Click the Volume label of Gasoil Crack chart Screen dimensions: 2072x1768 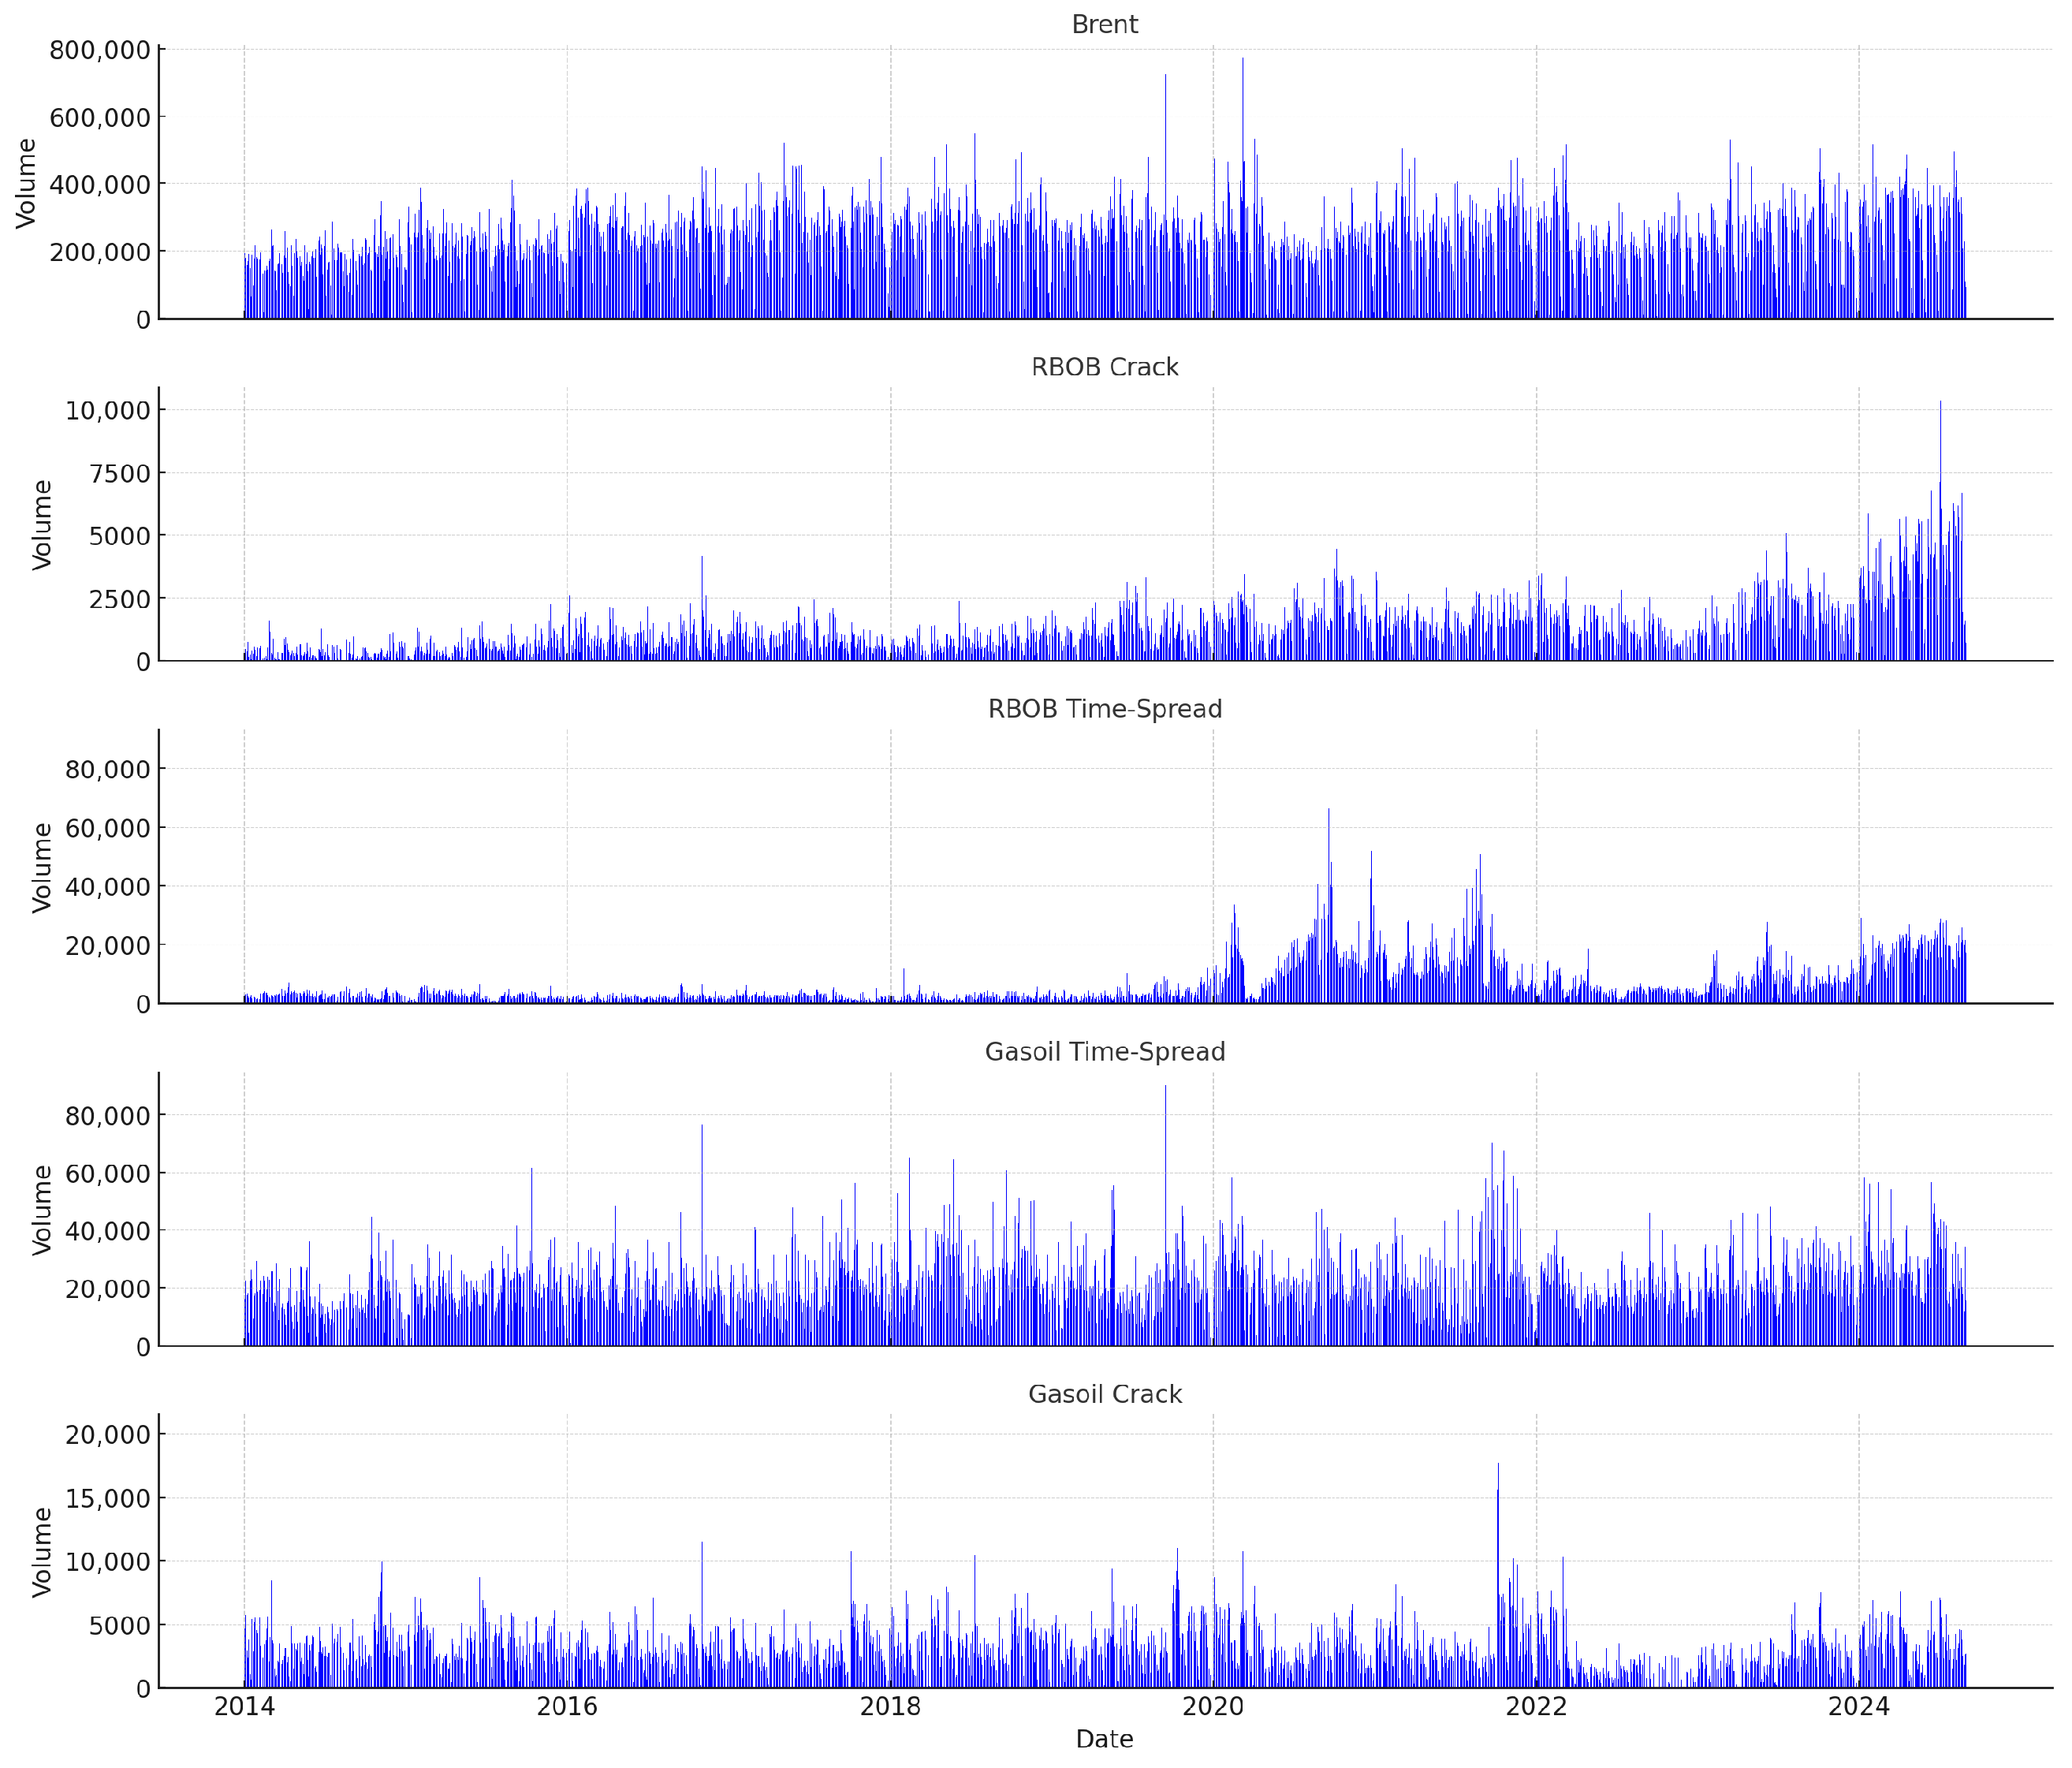point(42,1552)
